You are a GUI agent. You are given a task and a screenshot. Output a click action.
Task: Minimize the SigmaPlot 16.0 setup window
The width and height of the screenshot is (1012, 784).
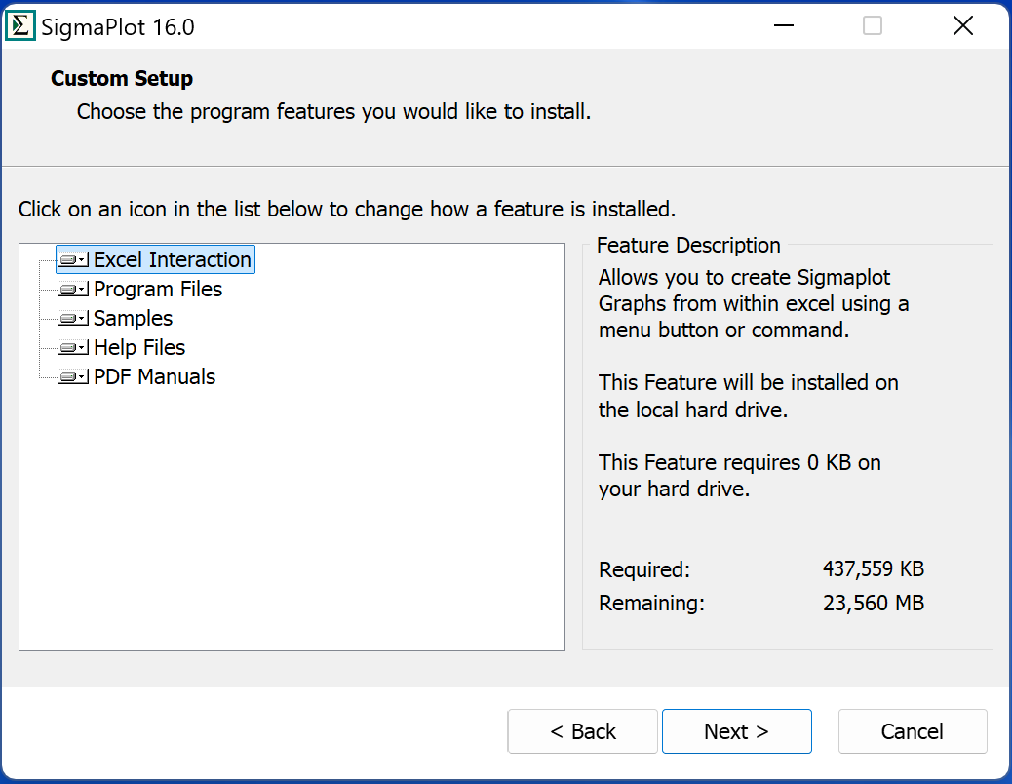784,25
